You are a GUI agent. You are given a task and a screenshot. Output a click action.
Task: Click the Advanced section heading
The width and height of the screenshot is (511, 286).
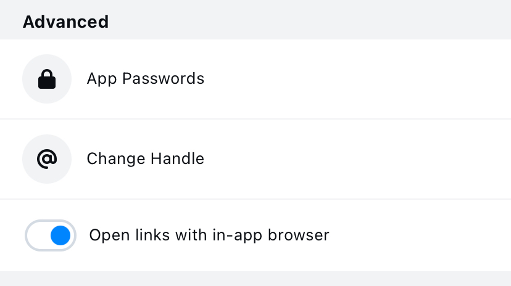[65, 22]
